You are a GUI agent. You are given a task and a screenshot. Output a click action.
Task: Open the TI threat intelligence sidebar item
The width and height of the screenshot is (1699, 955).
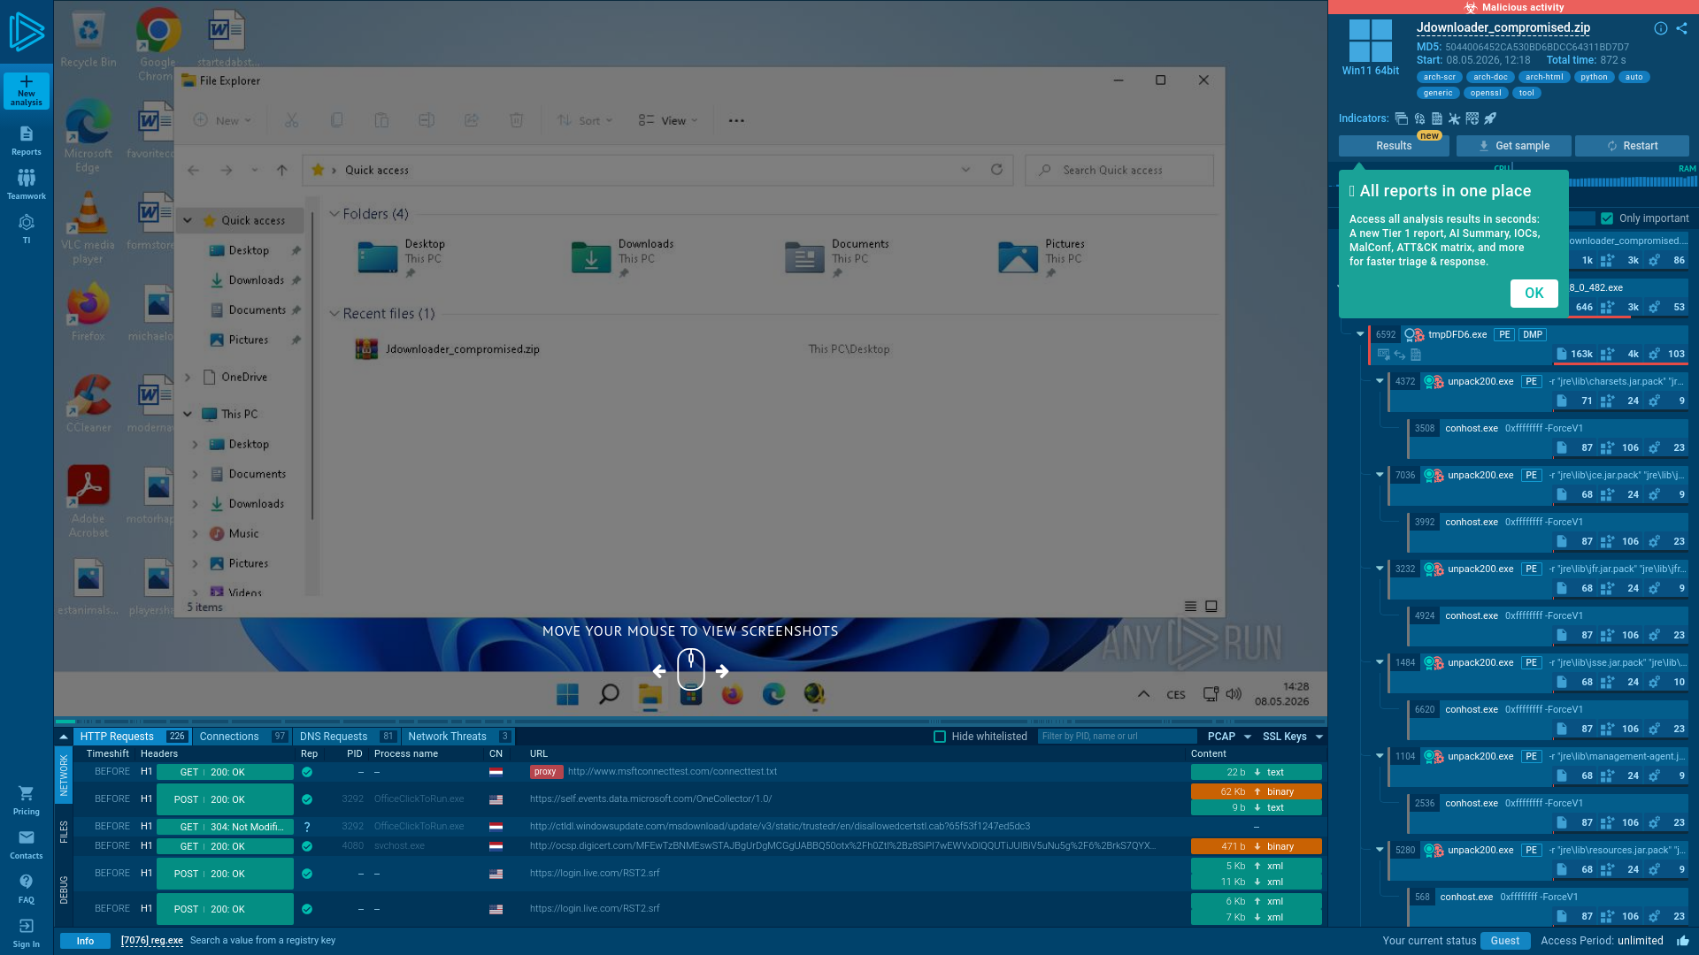tap(27, 229)
